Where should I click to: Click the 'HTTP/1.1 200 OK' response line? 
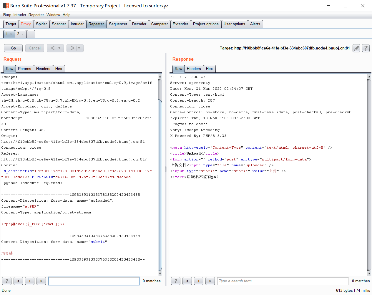point(188,77)
